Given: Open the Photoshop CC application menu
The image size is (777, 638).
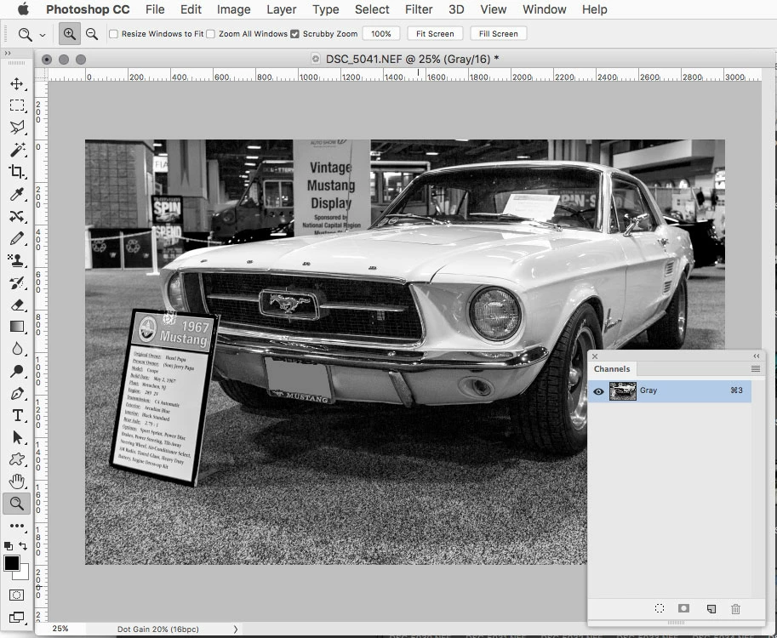Looking at the screenshot, I should (88, 9).
